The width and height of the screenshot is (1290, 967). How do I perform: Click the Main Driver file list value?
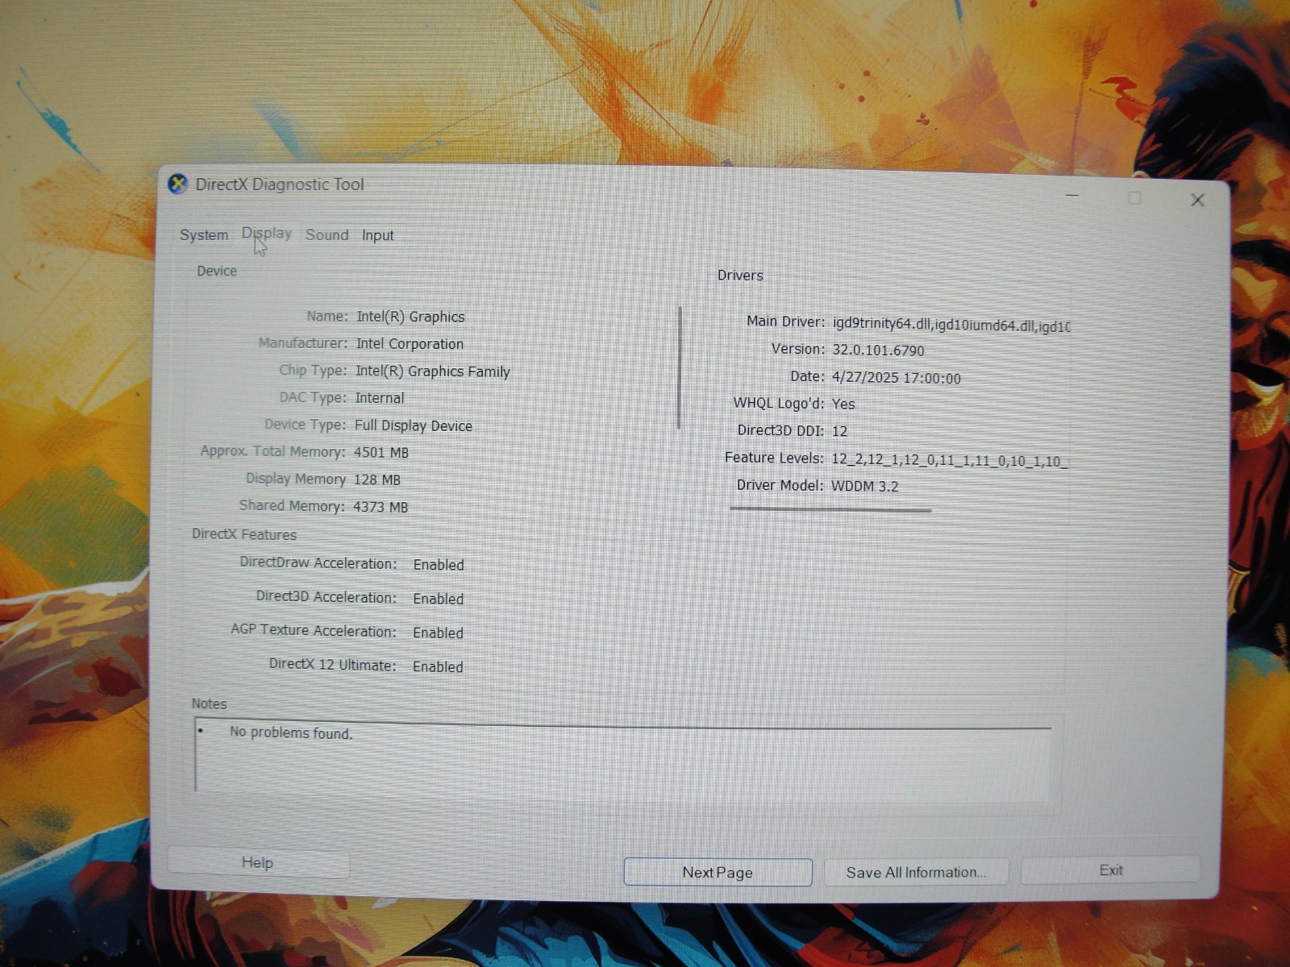point(951,325)
